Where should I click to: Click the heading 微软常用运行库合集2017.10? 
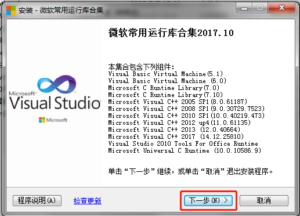(171, 33)
